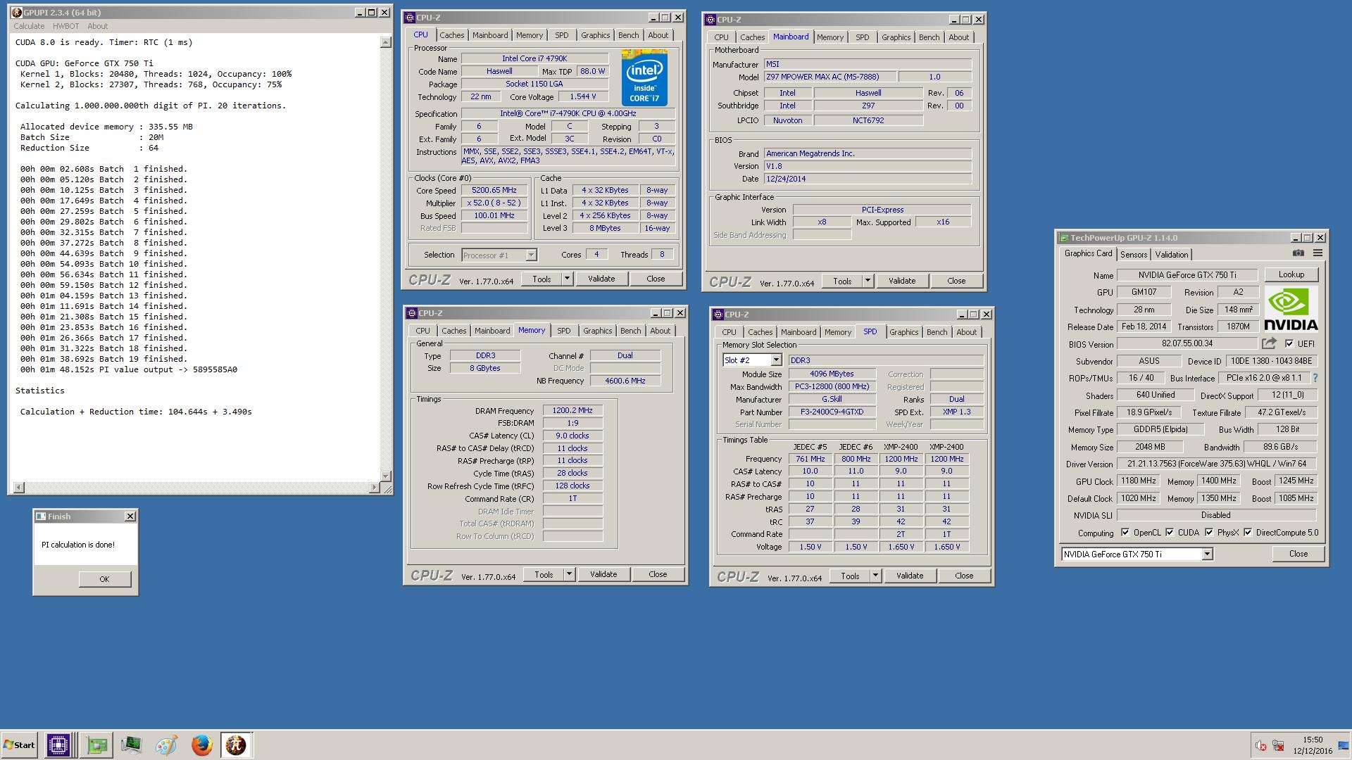
Task: Open the GPUPI HWBOT menu
Action: click(x=65, y=26)
